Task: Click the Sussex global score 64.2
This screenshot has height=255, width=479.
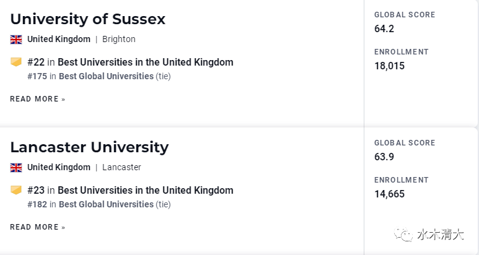Action: (384, 29)
